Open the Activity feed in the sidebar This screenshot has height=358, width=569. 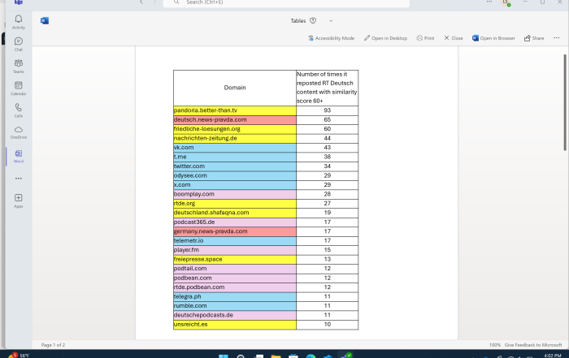(x=19, y=22)
